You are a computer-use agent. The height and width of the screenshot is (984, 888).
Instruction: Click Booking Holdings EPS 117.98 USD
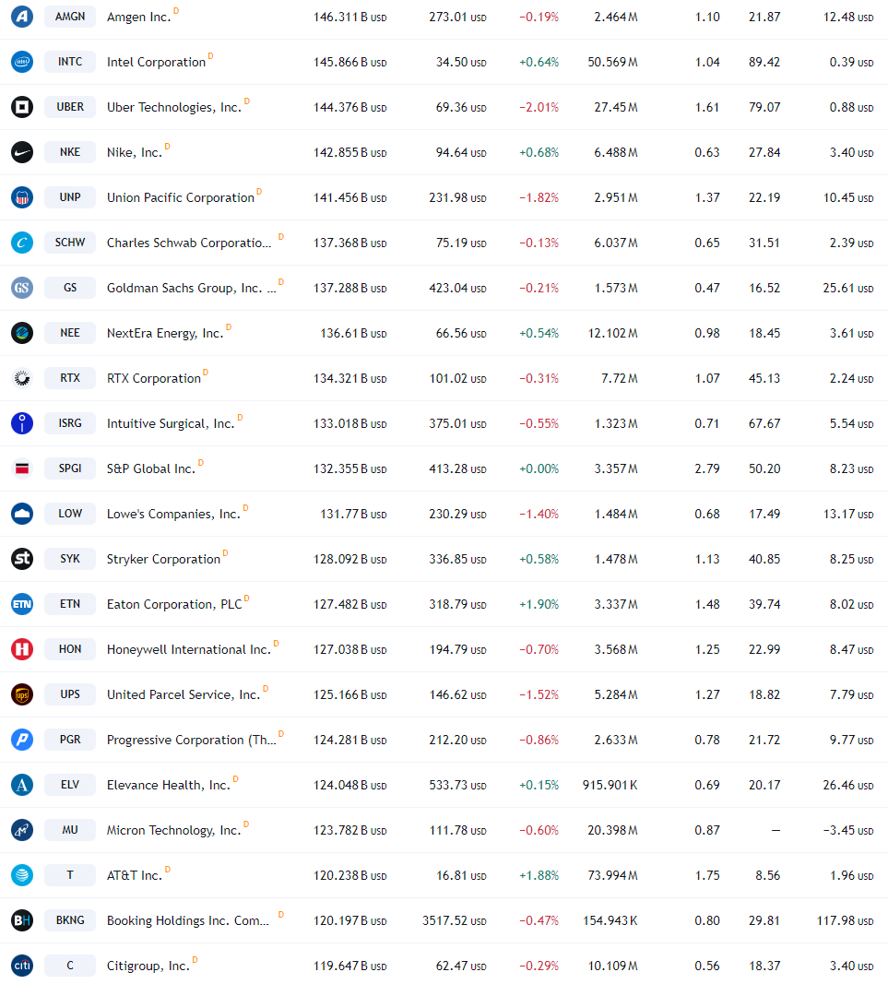click(845, 920)
